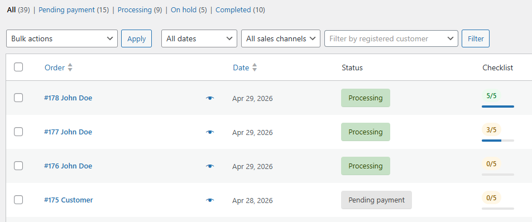Screen dimensions: 532x222
Task: Select the checkbox for order #176
Action: [18, 166]
